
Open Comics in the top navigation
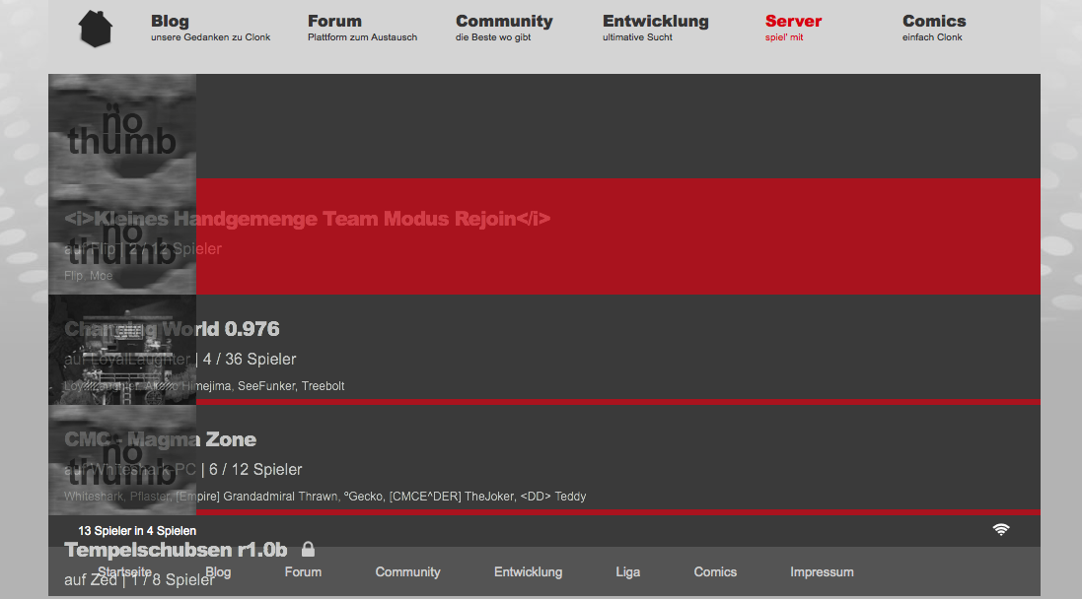(934, 22)
